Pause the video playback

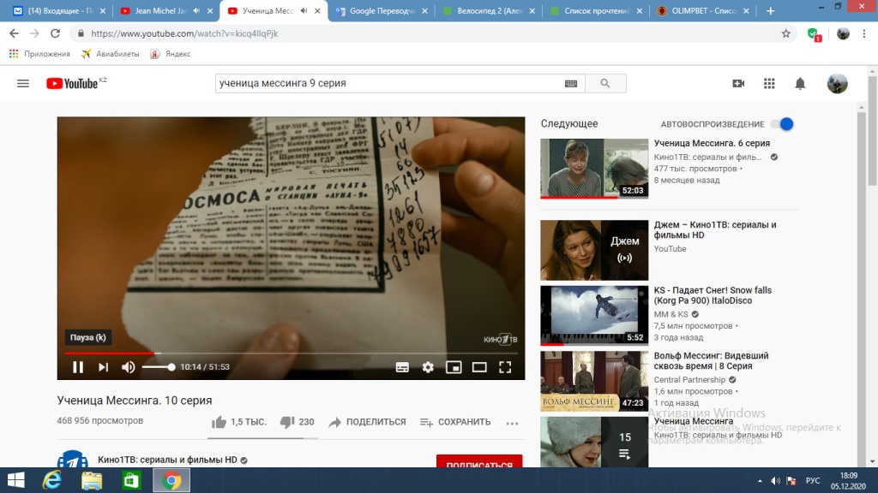78,367
